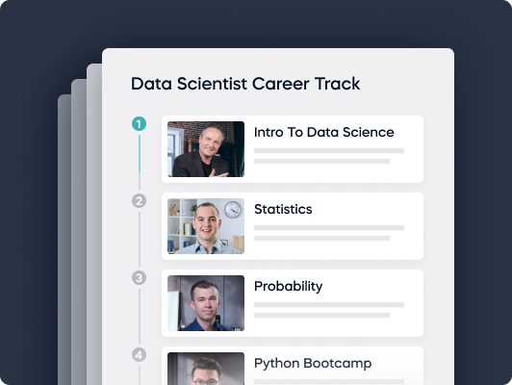
Task: Select the stacked card behind the main panel
Action: tap(94, 224)
